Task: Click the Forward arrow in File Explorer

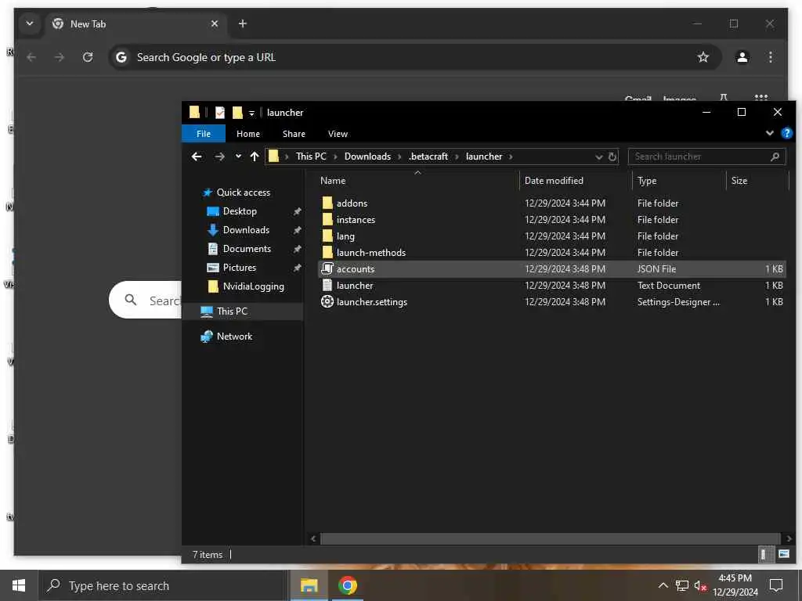Action: click(219, 157)
